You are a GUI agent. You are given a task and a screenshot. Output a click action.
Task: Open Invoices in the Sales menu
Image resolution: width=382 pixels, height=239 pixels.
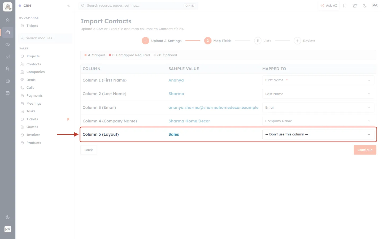[x=33, y=135]
